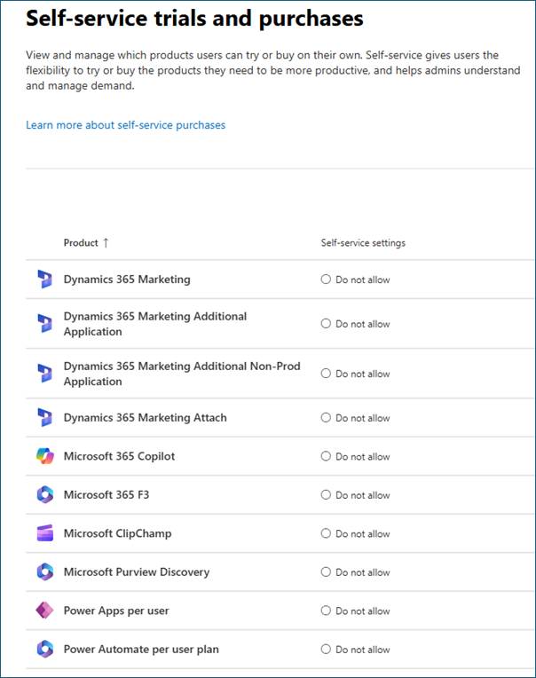Click the Dynamics 365 Marketing product icon
536x678 pixels.
[x=44, y=280]
